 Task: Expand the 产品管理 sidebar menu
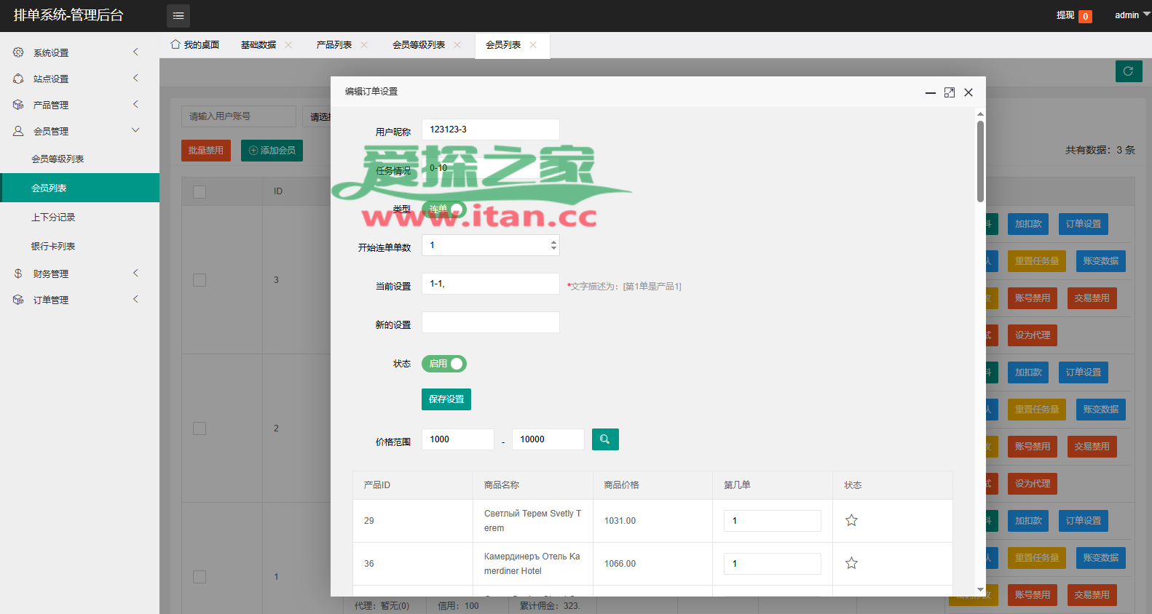(x=79, y=105)
